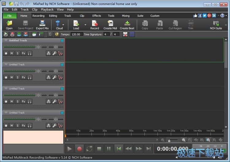
Task: Click the Record toolbar icon
Action: point(94,24)
